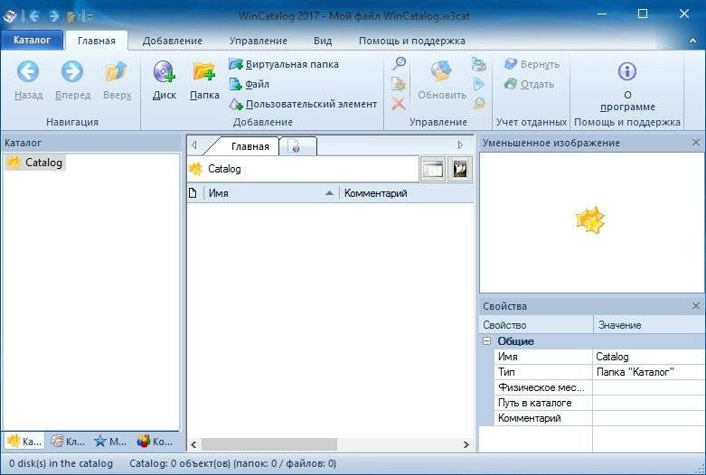The height and width of the screenshot is (475, 706).
Task: Open the search tab next to Главная
Action: (297, 146)
